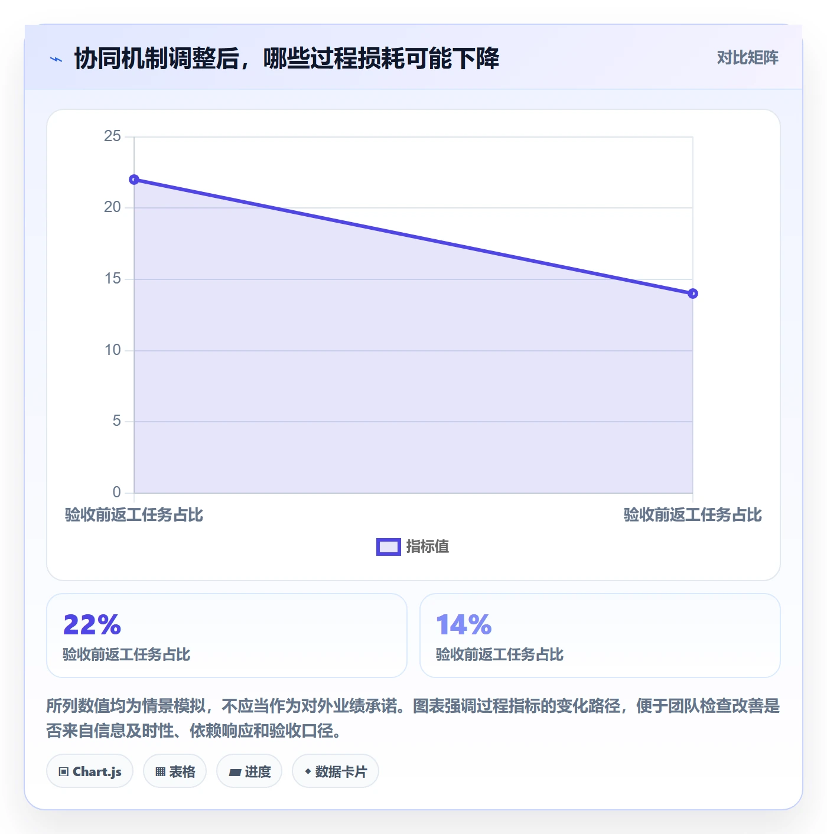Open the 22% data card

click(227, 636)
